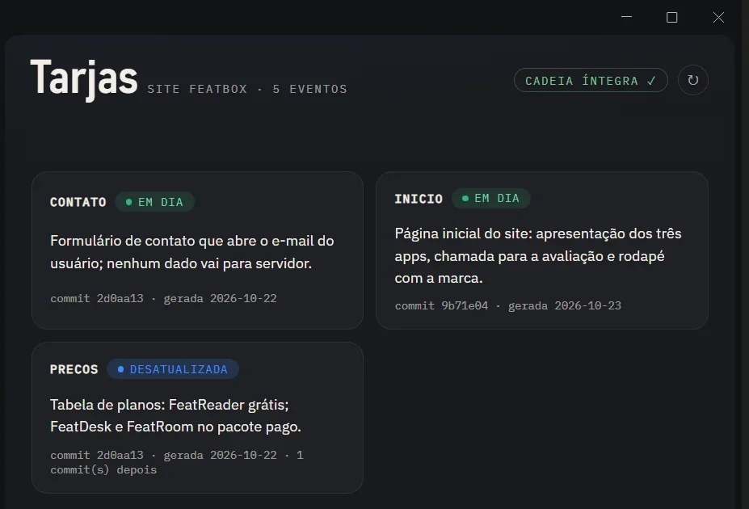Click commit 9b71e04 line in INICIO card
Screen dimensions: 749x509
[x=507, y=305]
